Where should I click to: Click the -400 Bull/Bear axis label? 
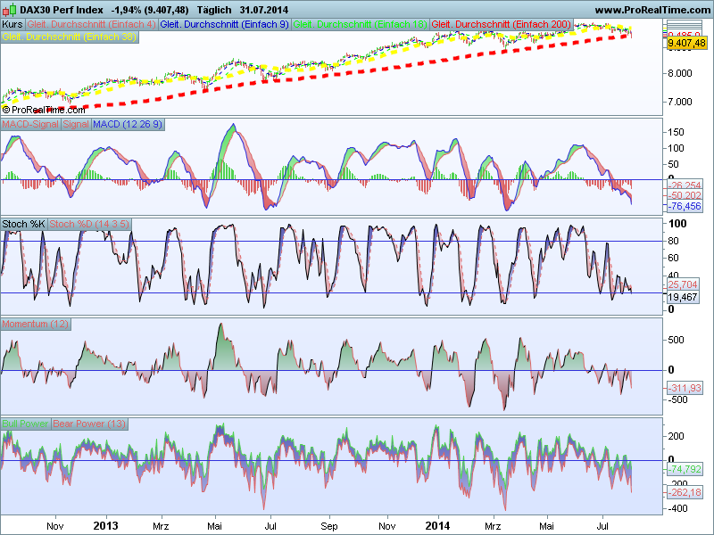[677, 508]
